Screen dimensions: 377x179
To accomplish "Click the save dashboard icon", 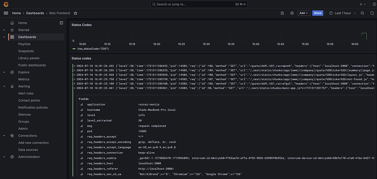I will click(282, 13).
